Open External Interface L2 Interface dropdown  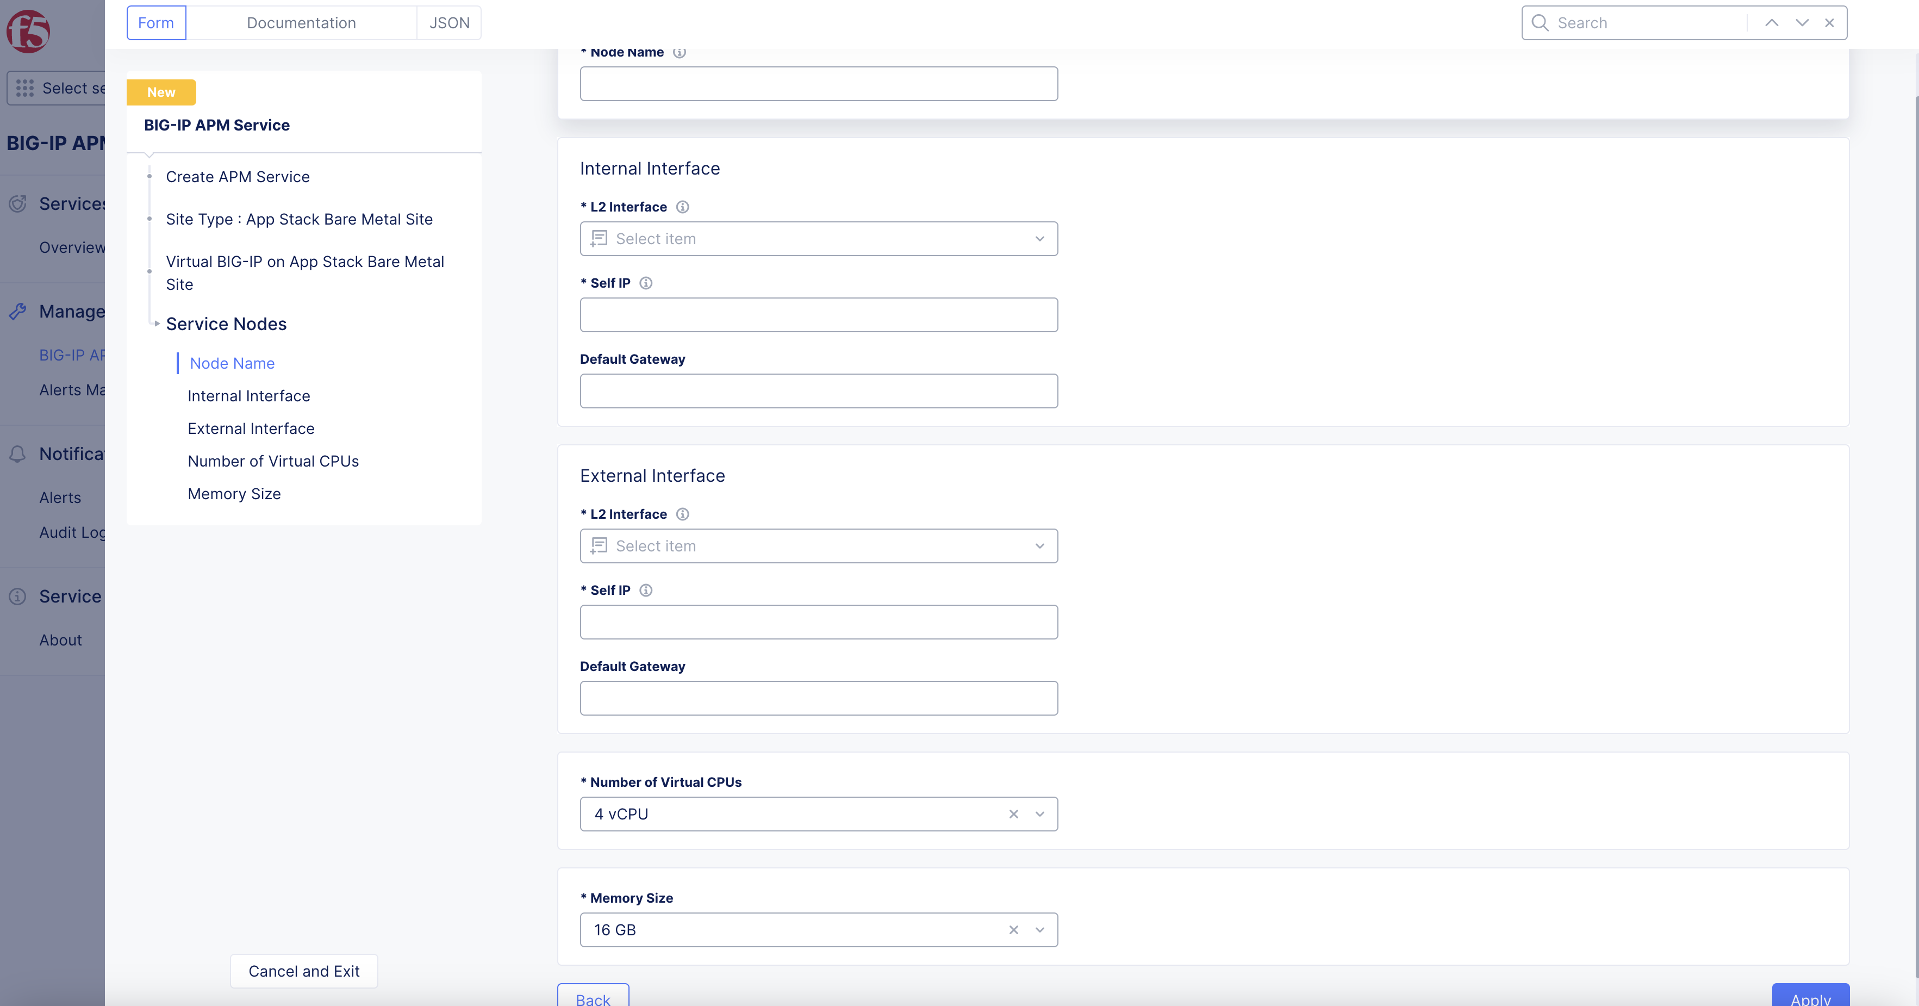click(818, 546)
